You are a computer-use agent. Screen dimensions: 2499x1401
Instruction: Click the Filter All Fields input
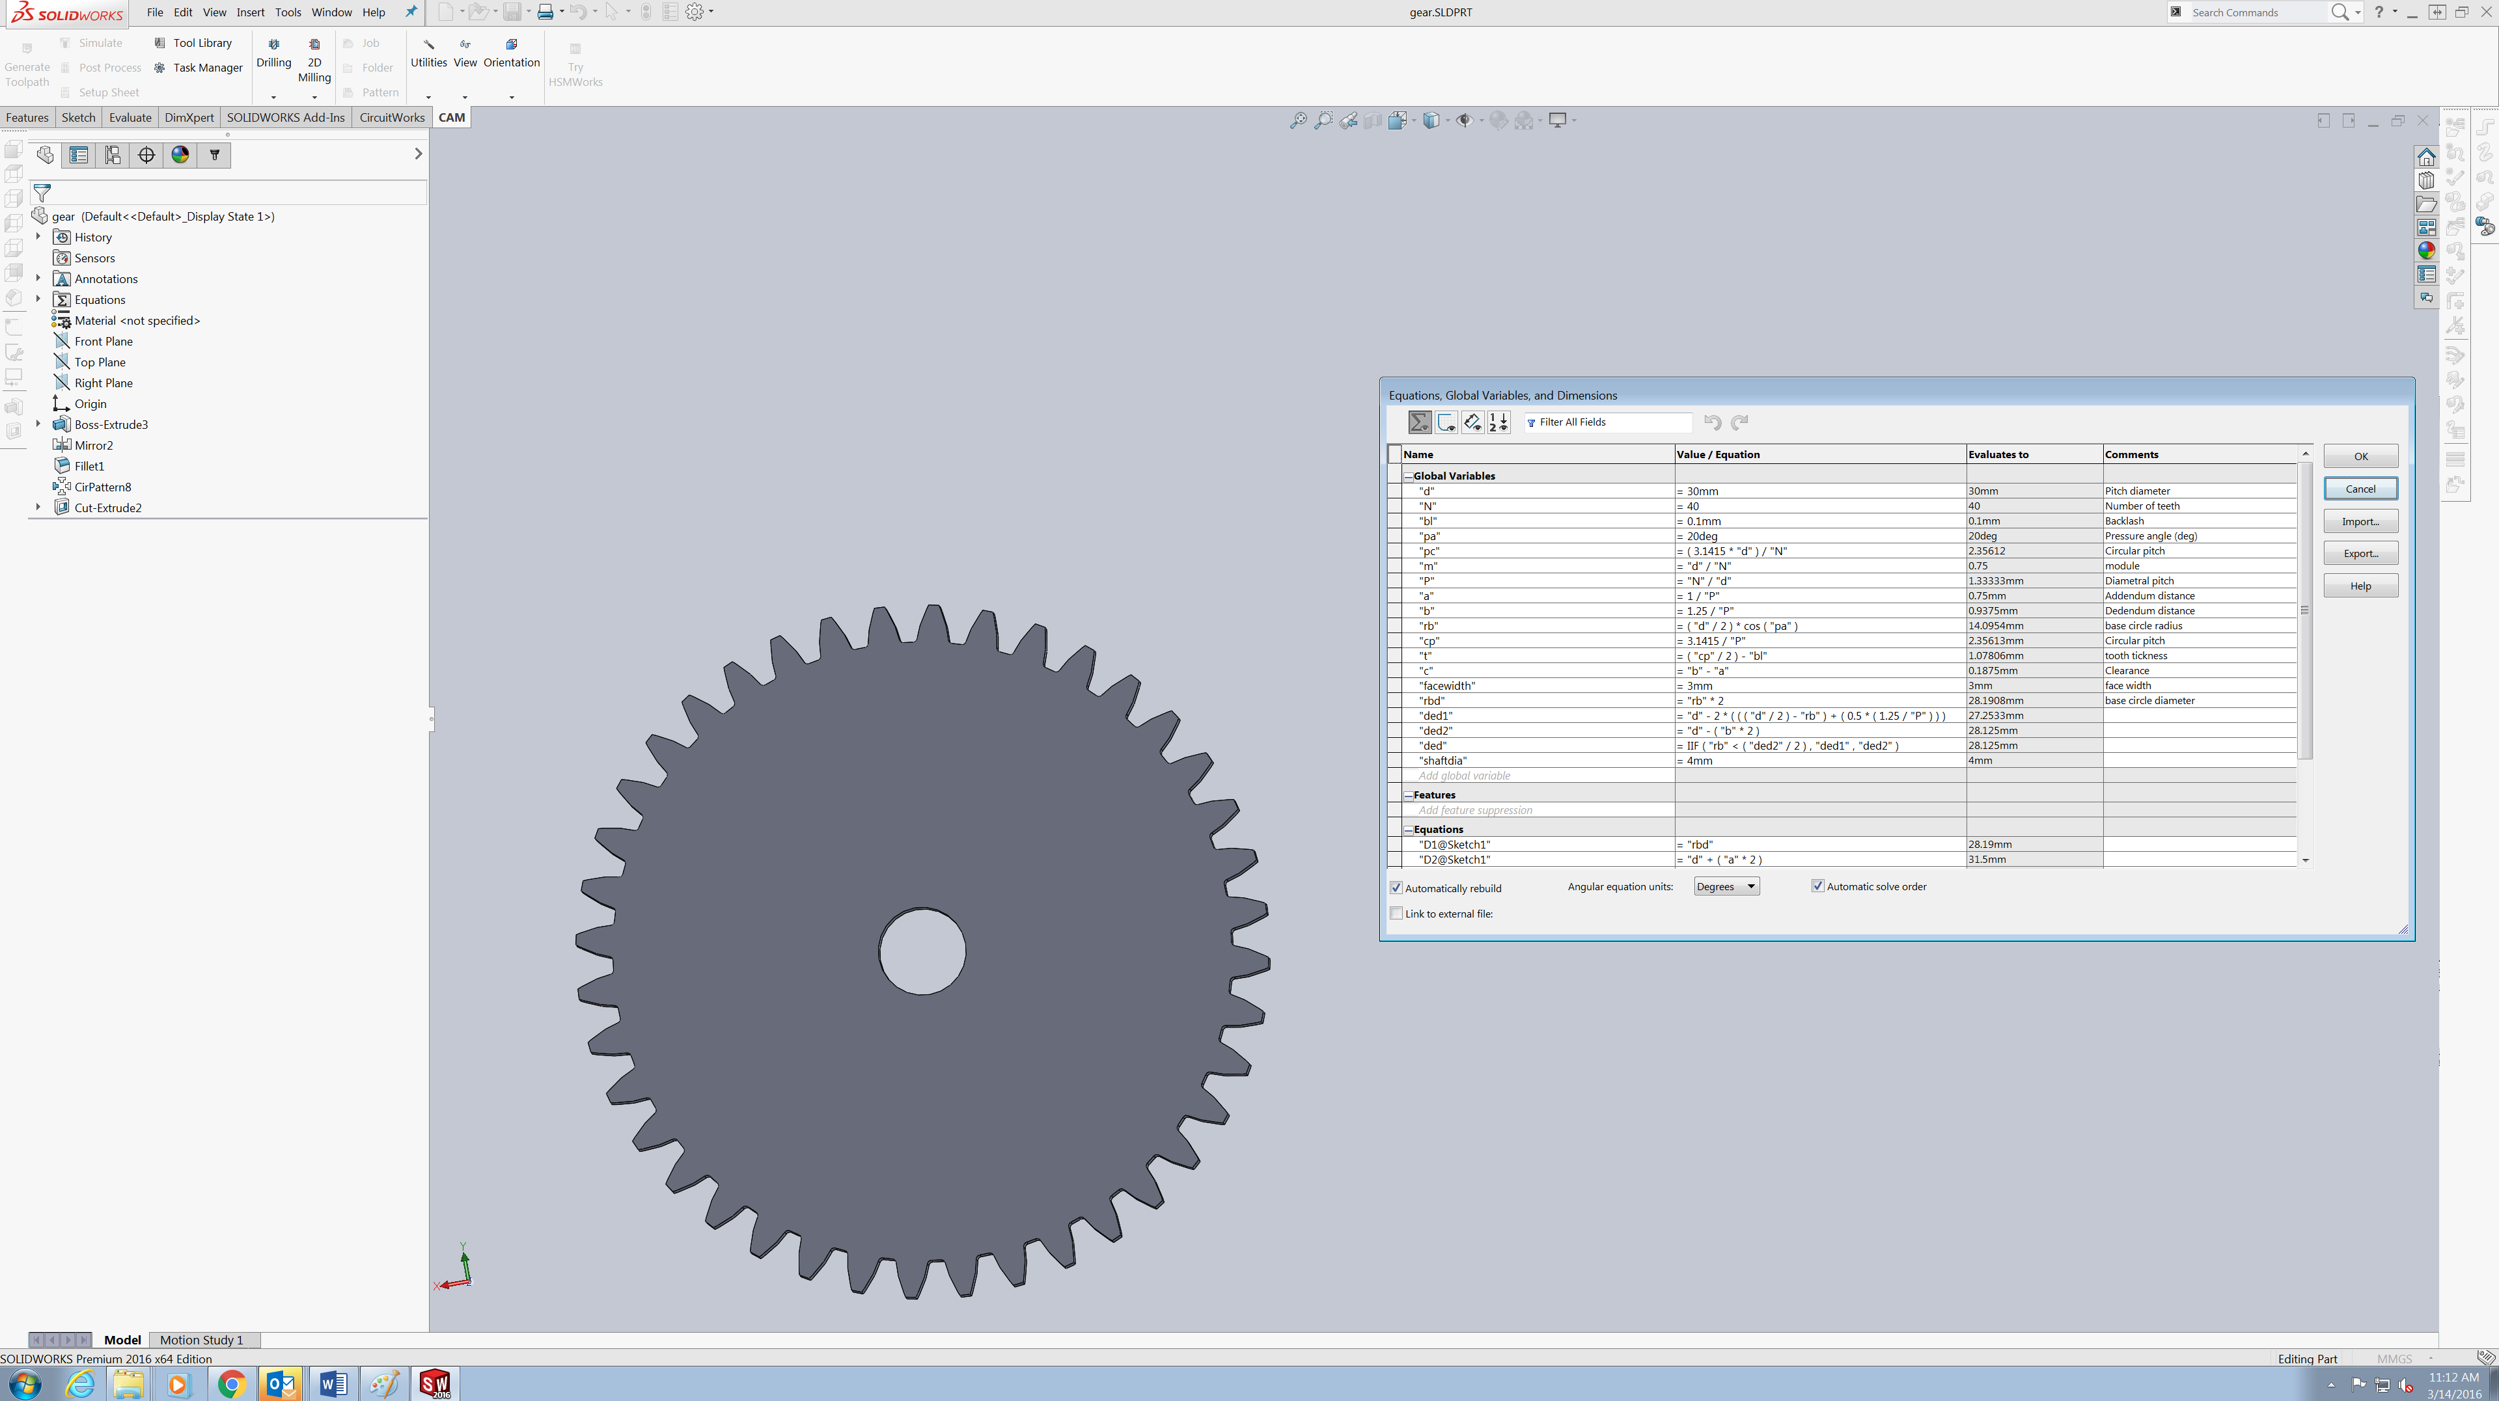click(1611, 423)
